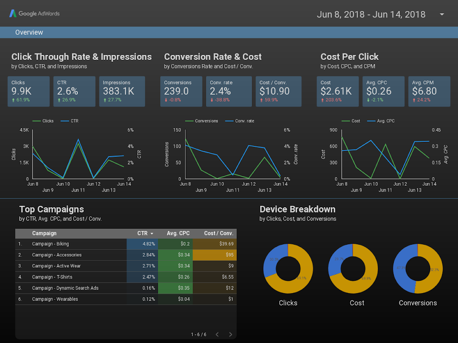The image size is (458, 343).
Task: Click the previous page chevron under Top Campaigns
Action: pyautogui.click(x=217, y=334)
